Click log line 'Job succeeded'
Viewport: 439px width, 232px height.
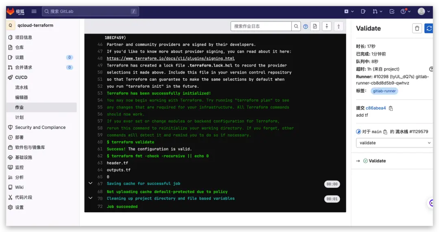(x=122, y=206)
